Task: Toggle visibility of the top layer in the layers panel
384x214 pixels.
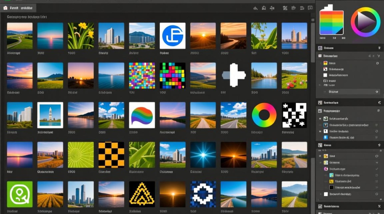Action: 376,156
